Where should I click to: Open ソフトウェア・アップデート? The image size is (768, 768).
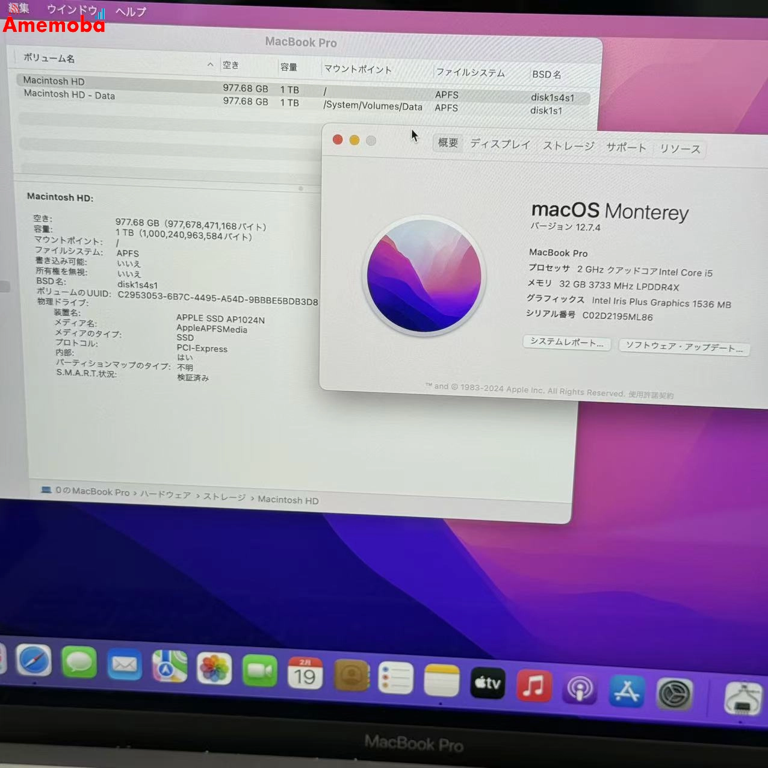[684, 348]
